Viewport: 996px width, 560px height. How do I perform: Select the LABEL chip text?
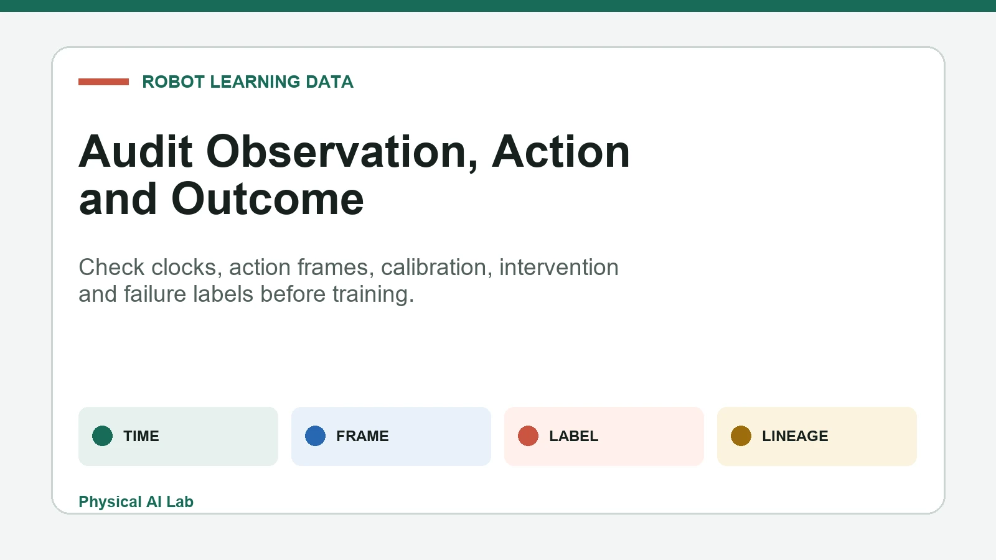pyautogui.click(x=573, y=436)
